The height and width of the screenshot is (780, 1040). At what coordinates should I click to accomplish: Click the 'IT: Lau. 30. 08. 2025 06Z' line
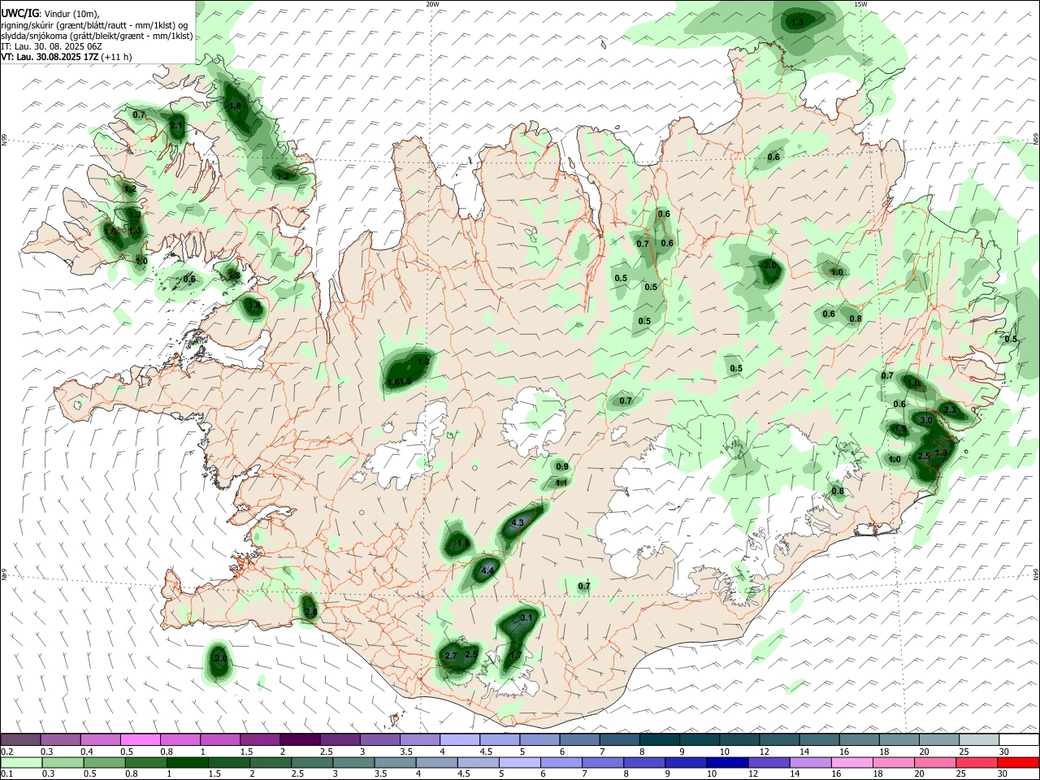point(50,46)
